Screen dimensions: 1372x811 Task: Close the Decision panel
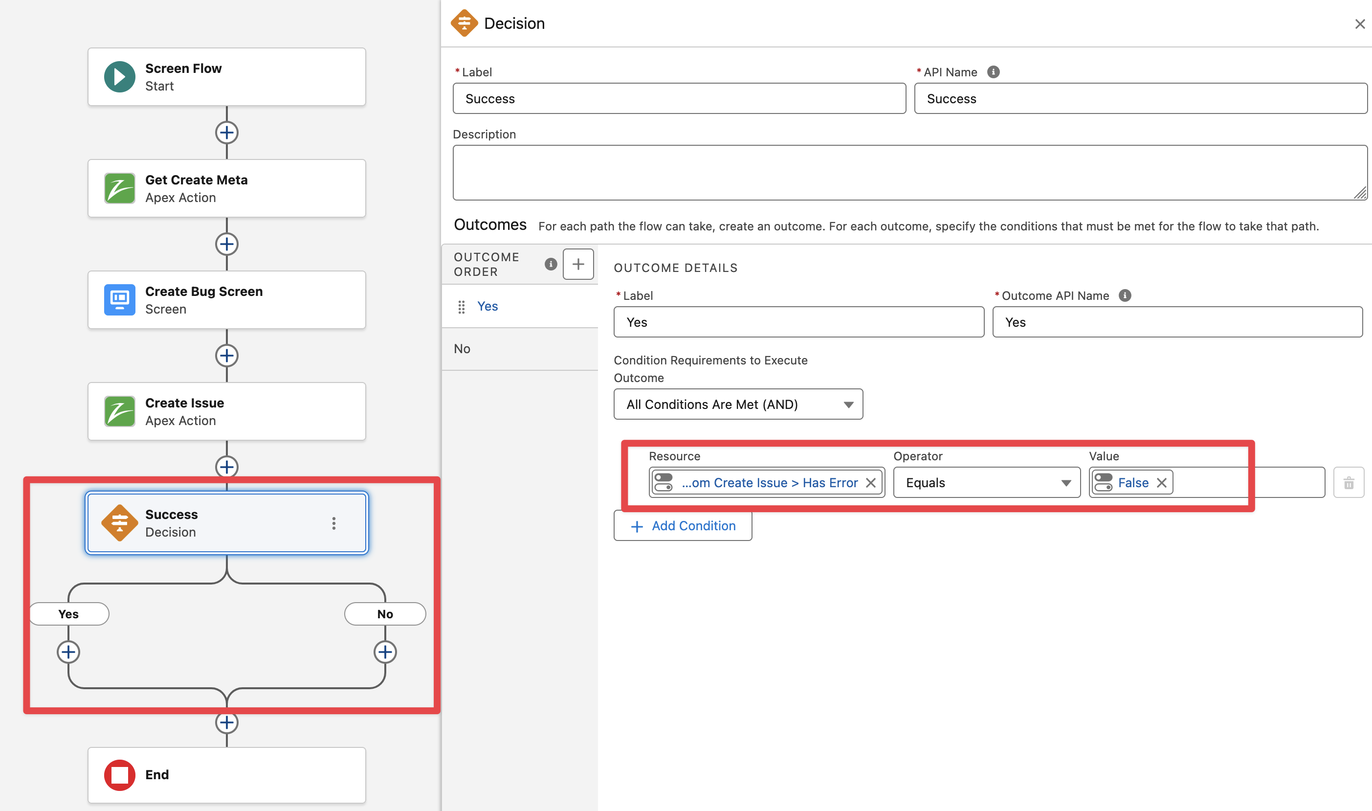click(x=1359, y=24)
